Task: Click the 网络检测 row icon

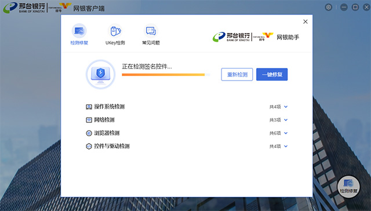Action: 89,120
